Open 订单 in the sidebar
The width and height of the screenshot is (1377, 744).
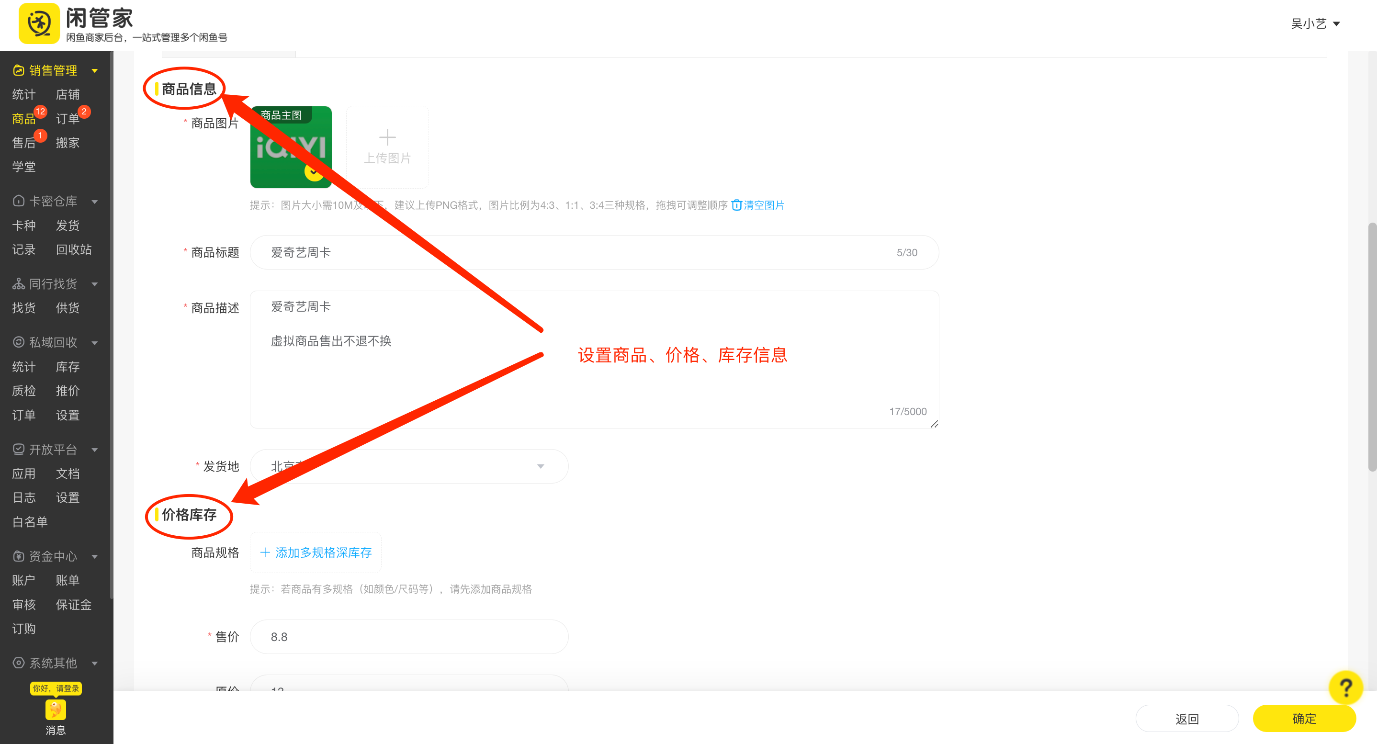click(x=68, y=118)
